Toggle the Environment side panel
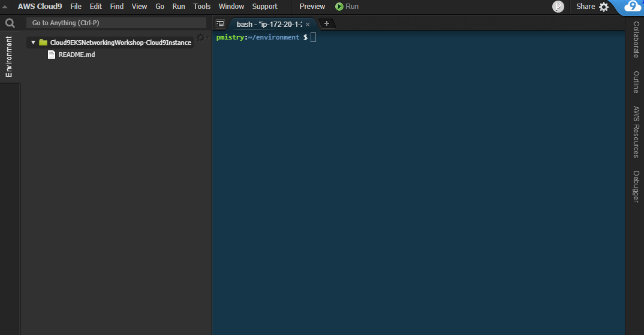Screen dimensions: 644x335 pos(8,57)
